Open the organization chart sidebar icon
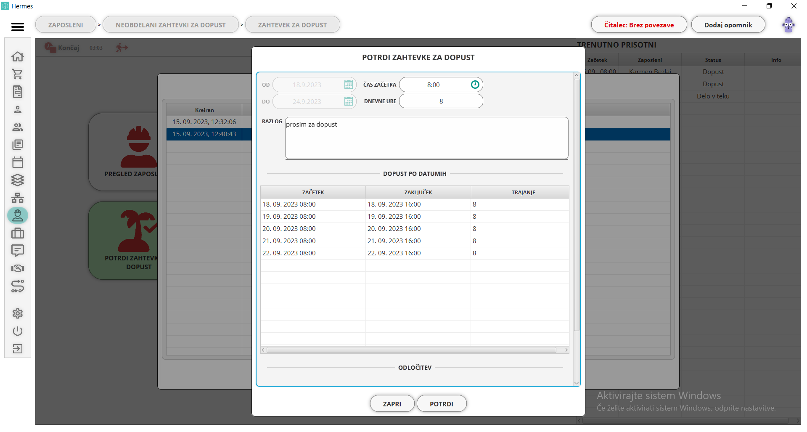This screenshot has height=432, width=807. pos(18,198)
